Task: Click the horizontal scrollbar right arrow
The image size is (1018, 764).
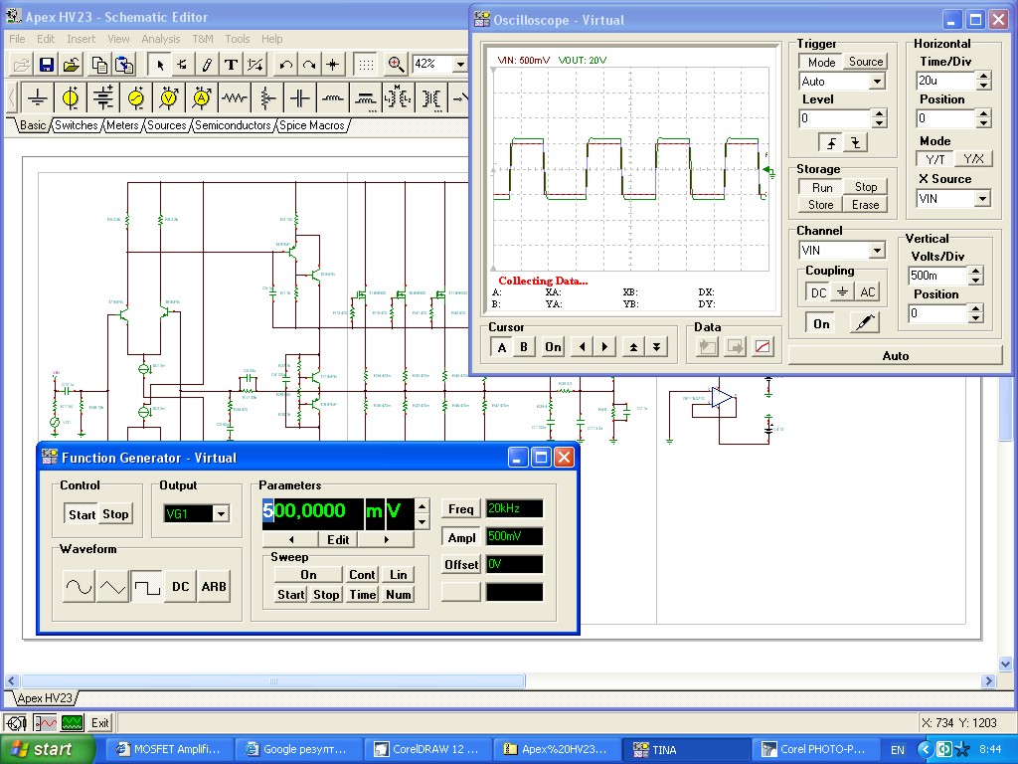Action: [988, 680]
